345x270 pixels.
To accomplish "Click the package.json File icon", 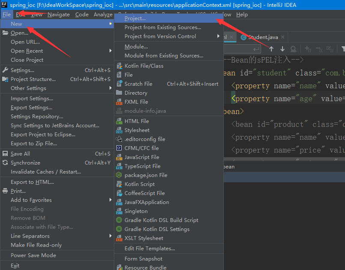I will [119, 175].
